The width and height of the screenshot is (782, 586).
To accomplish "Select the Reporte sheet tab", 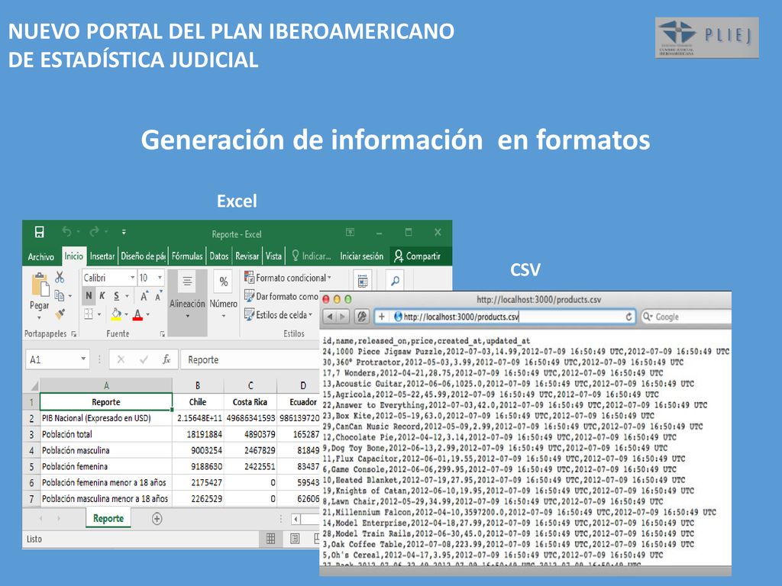I will click(108, 518).
